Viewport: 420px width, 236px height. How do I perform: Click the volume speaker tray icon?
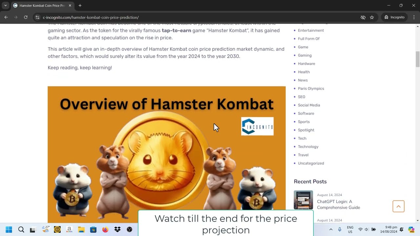[367, 229]
